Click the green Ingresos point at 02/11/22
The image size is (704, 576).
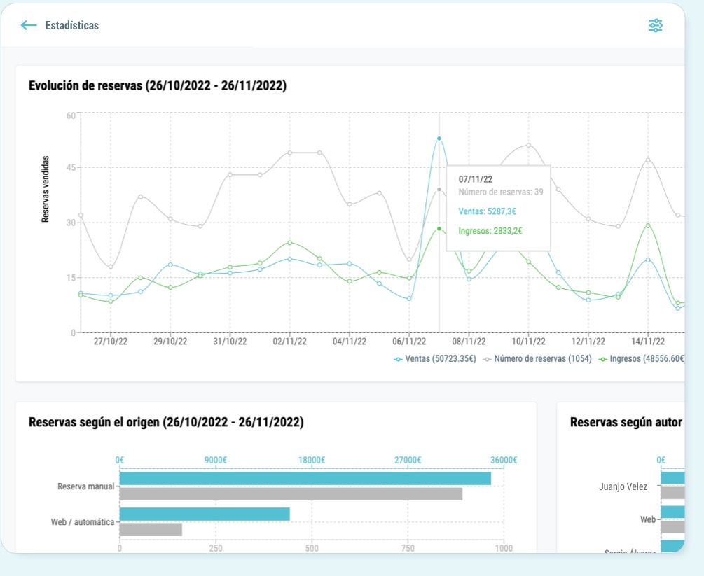click(289, 243)
